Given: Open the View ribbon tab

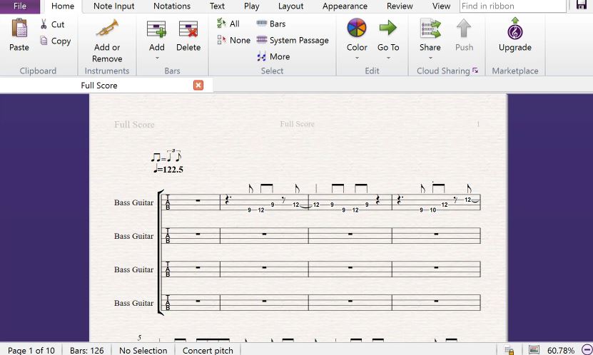Looking at the screenshot, I should click(x=441, y=6).
